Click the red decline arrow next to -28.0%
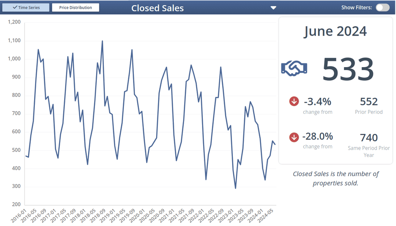 pos(294,137)
